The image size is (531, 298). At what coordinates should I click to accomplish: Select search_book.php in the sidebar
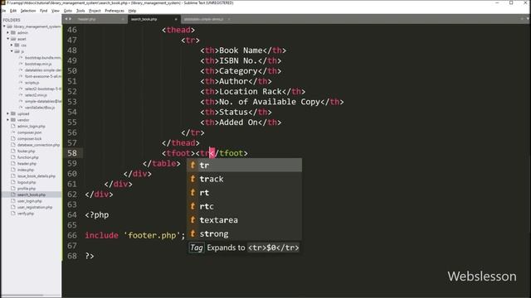(x=32, y=195)
